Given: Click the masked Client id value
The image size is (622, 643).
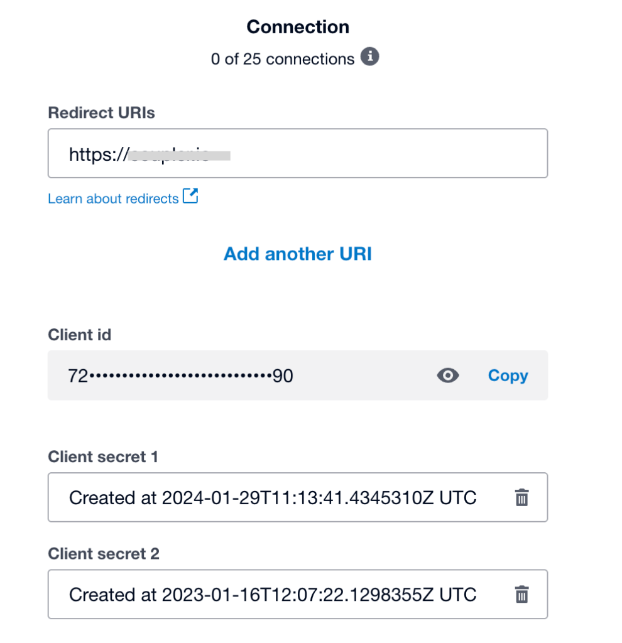Looking at the screenshot, I should point(181,376).
